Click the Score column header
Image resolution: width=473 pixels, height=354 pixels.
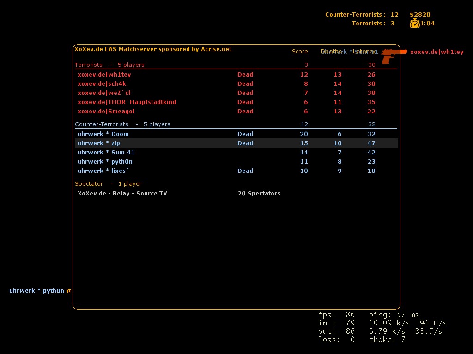300,52
